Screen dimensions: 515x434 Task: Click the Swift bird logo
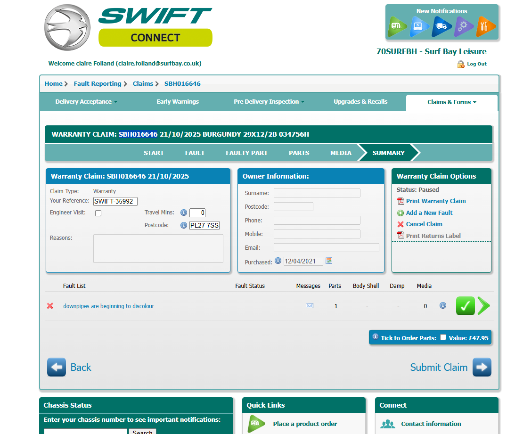[67, 27]
